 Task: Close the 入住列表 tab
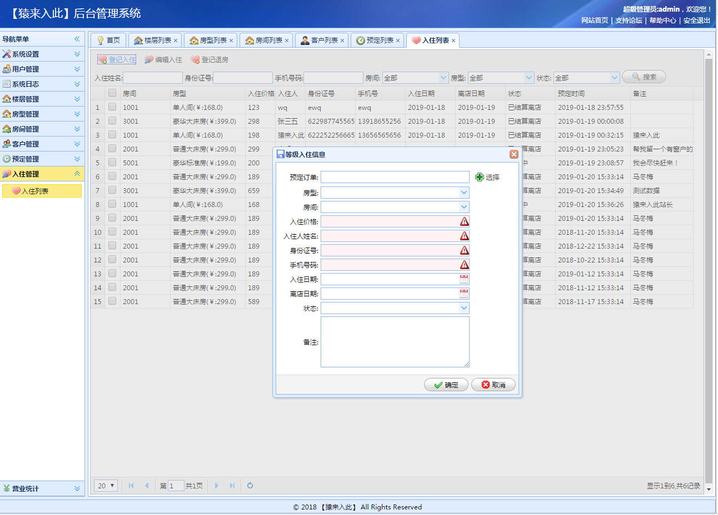(453, 41)
